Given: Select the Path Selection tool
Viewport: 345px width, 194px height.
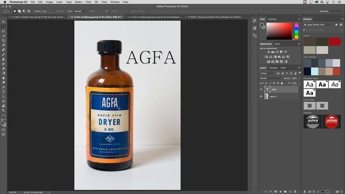Looking at the screenshot, I should coord(4,96).
